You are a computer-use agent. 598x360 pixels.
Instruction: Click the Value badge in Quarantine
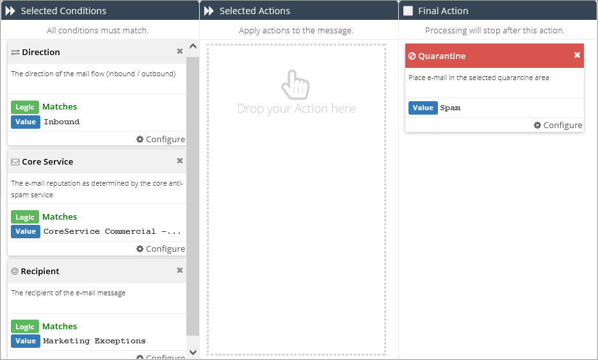click(x=423, y=108)
